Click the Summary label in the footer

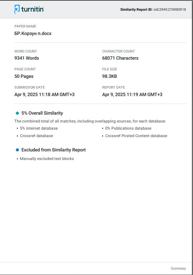(178, 269)
